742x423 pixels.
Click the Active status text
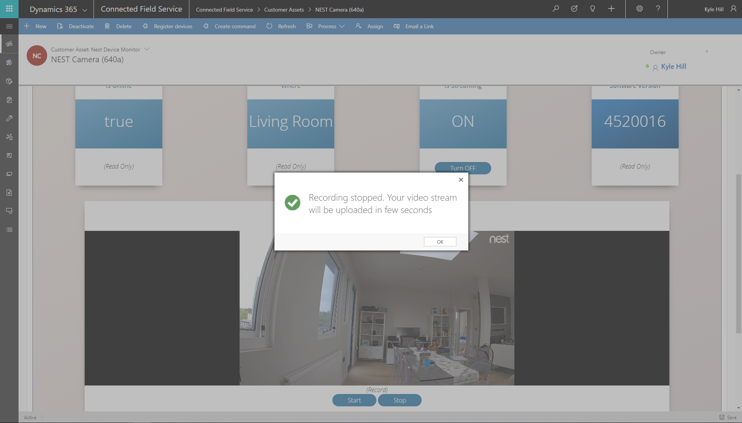coord(30,418)
